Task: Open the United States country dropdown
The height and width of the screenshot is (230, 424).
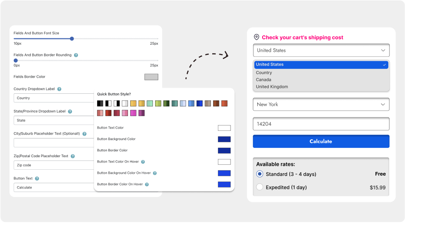Action: (x=321, y=50)
